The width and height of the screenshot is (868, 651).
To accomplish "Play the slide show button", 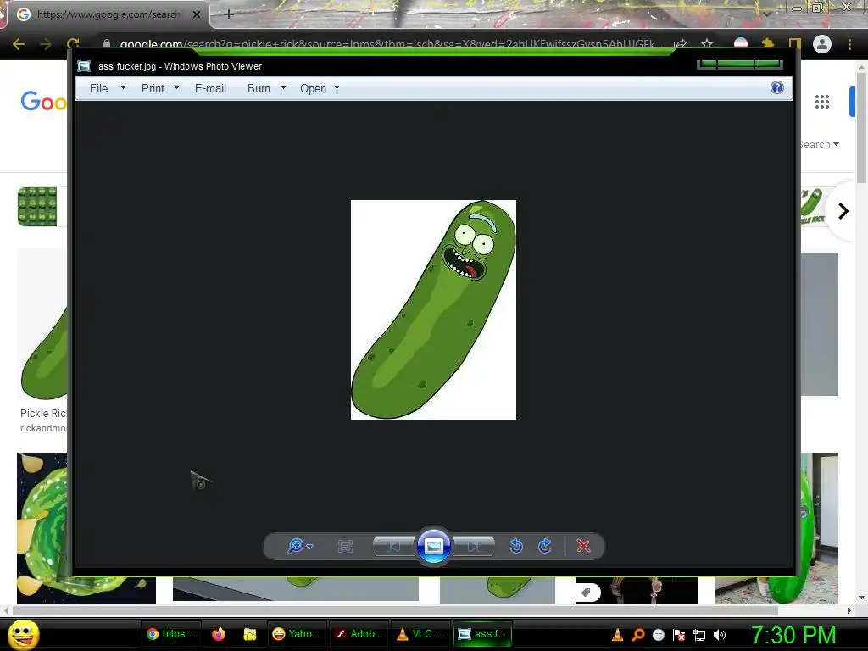I will (433, 546).
